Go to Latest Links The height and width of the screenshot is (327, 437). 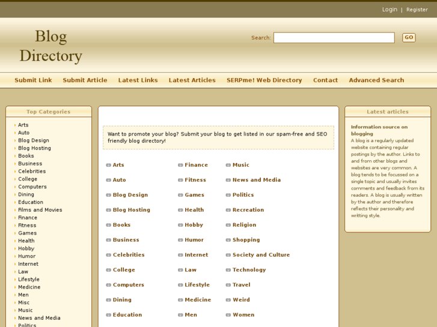(x=138, y=80)
